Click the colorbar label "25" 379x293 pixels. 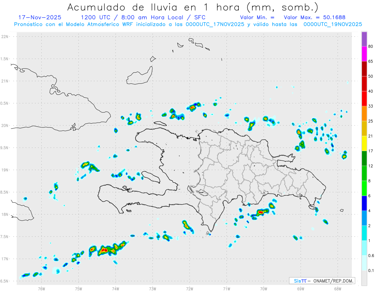pyautogui.click(x=371, y=121)
